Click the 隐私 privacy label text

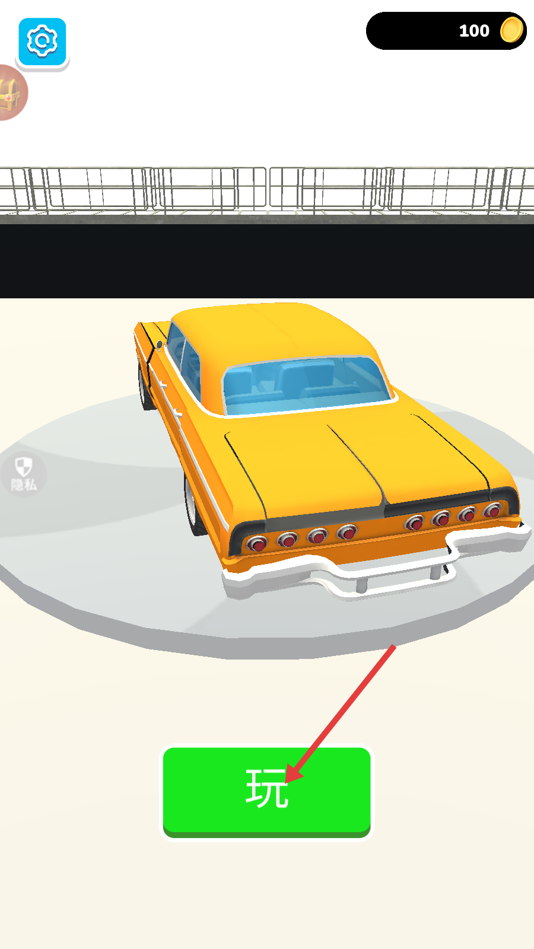pos(24,485)
